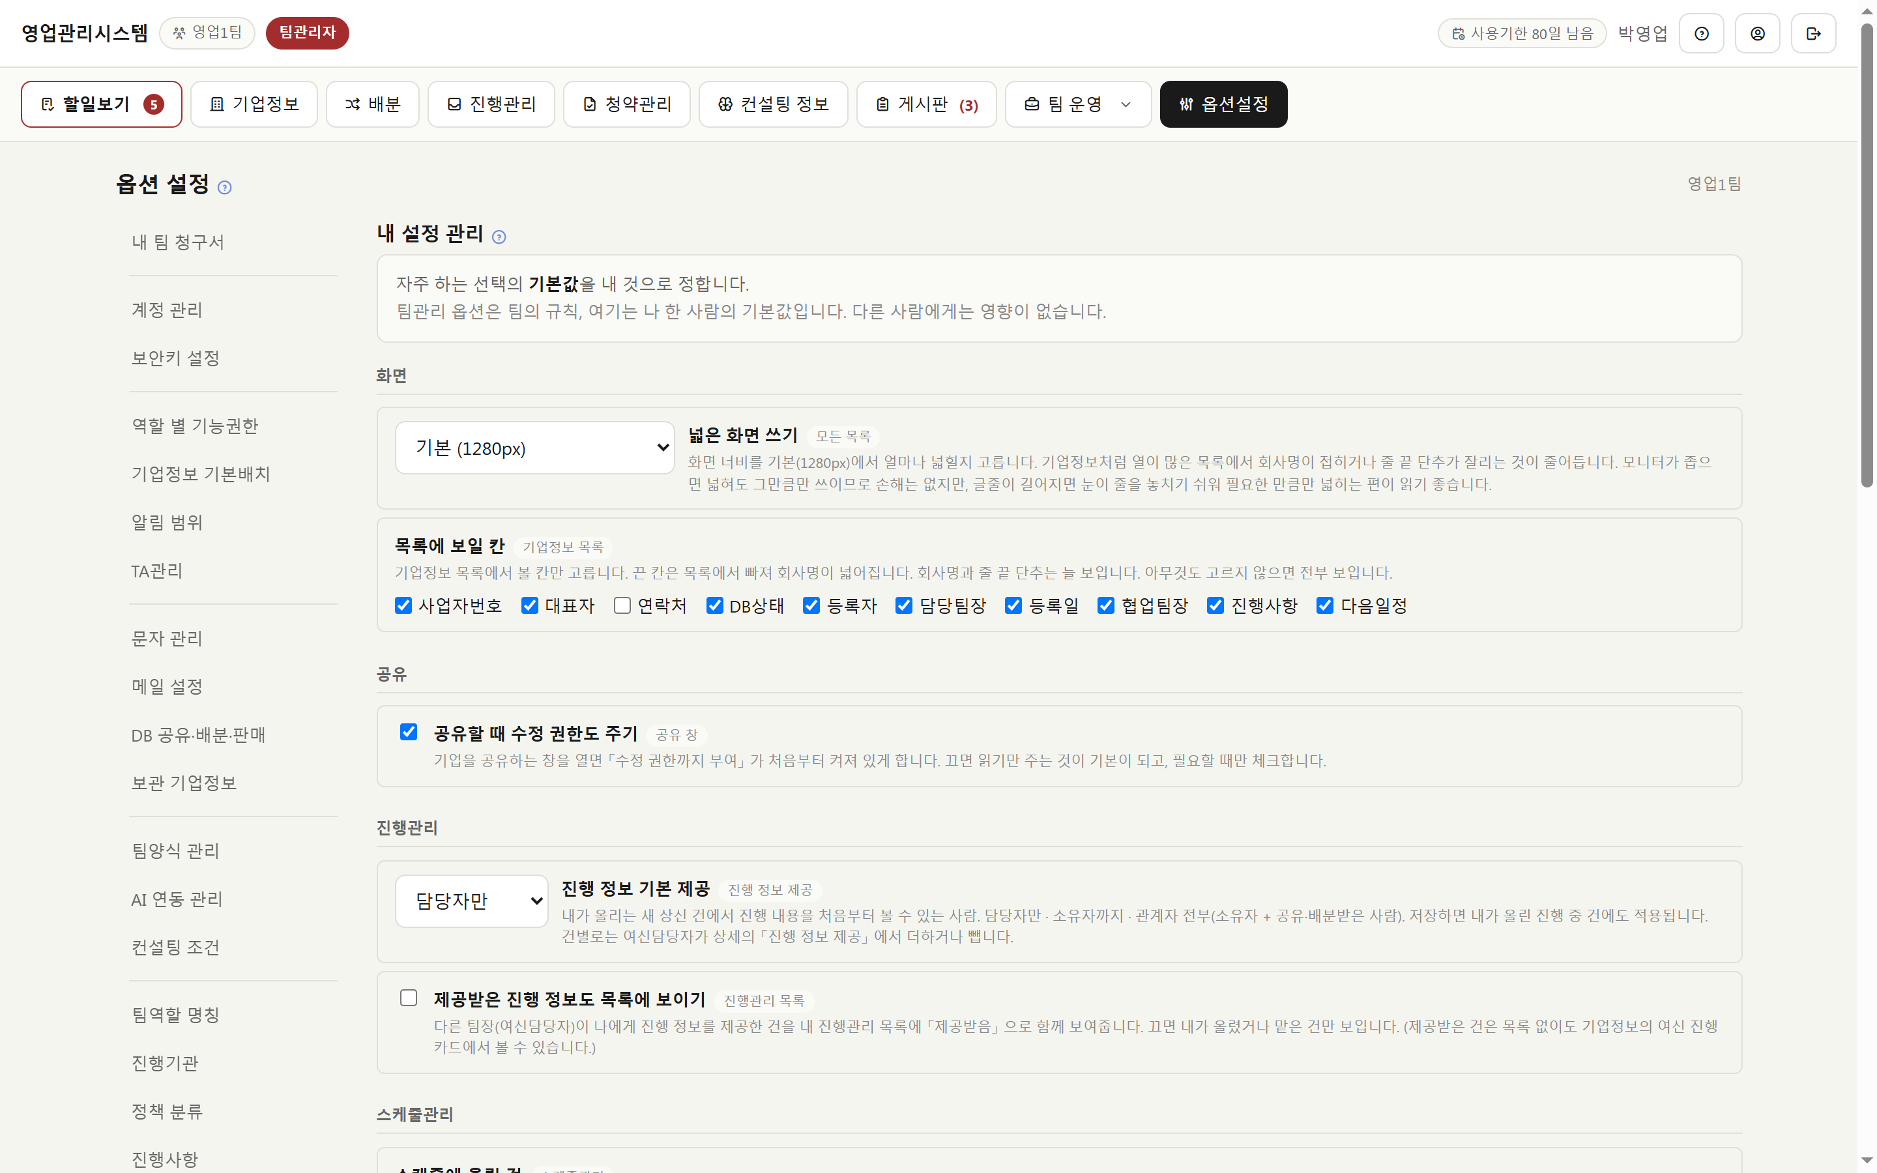1877x1173 pixels.
Task: Open the 진행관리 tab
Action: point(491,104)
